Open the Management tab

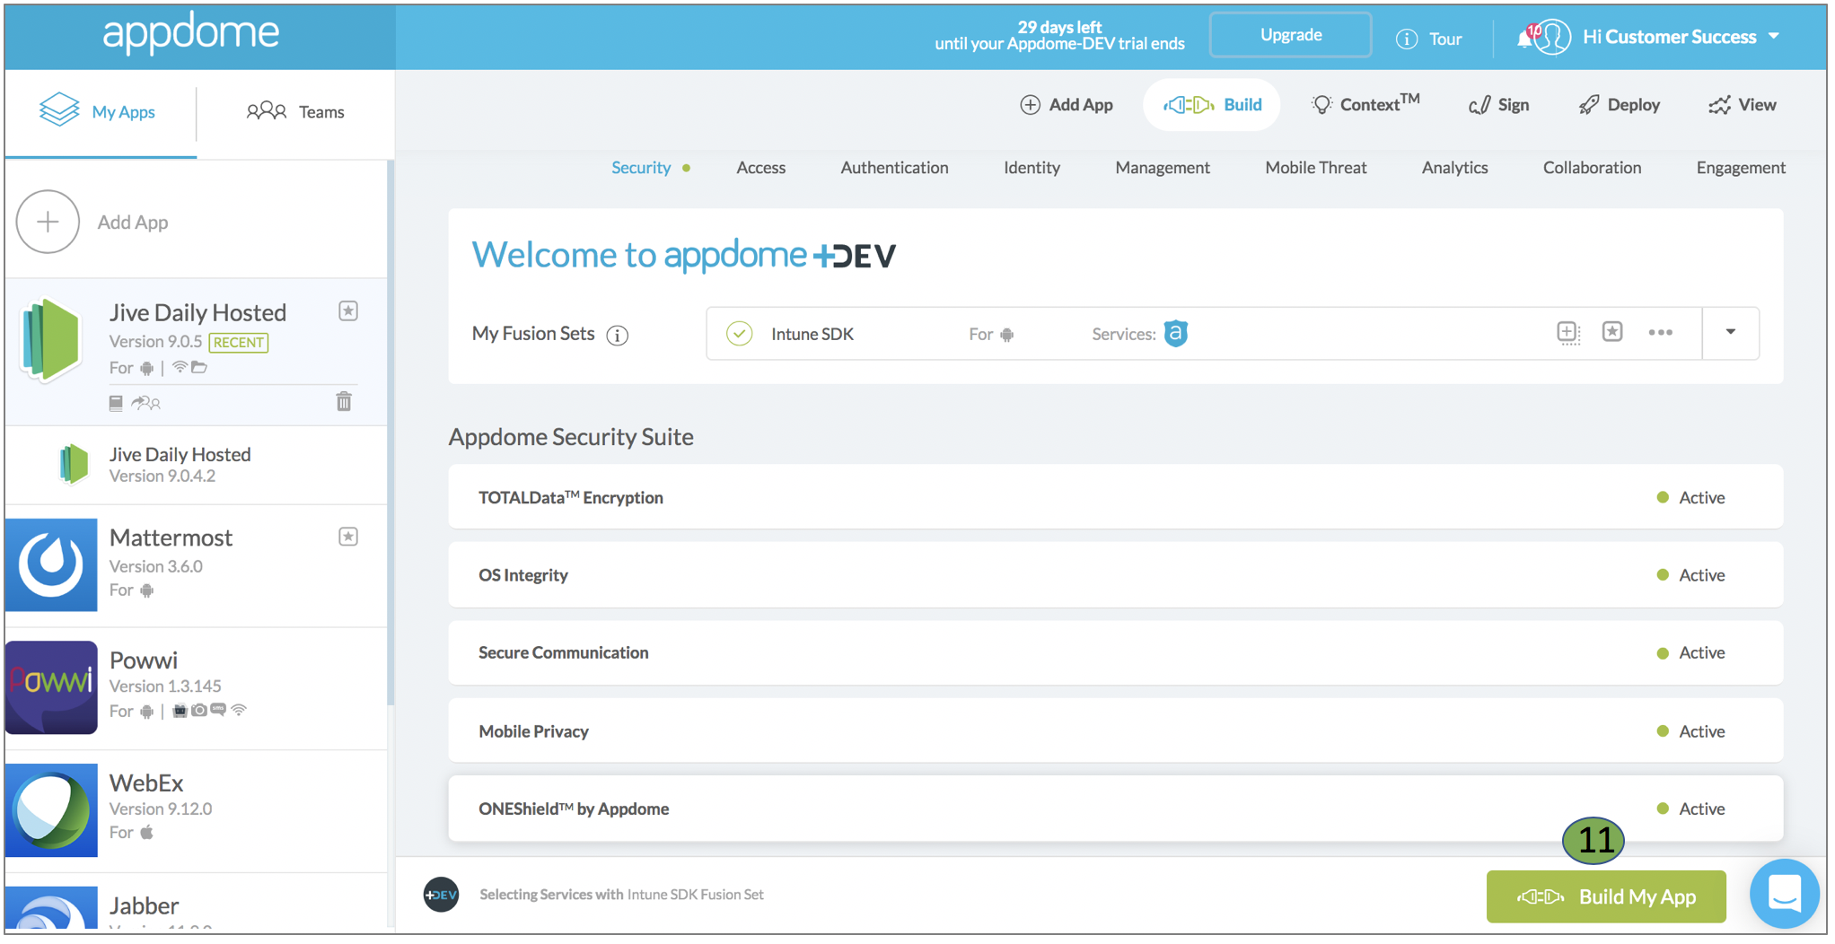pyautogui.click(x=1162, y=168)
